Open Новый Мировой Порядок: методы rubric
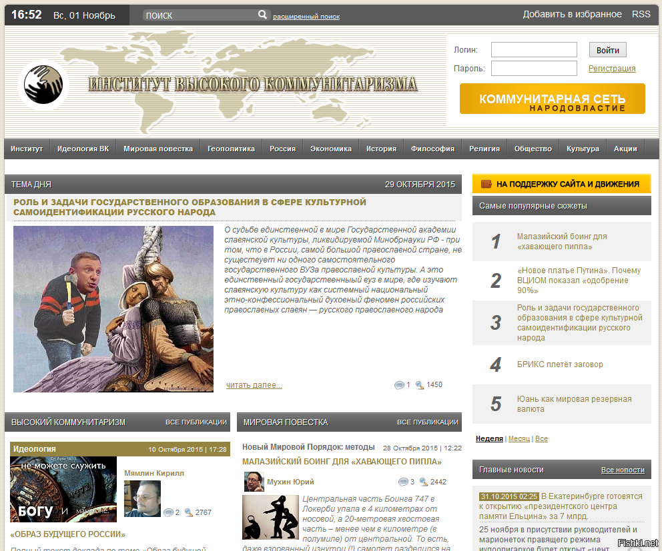662x551 pixels. click(308, 447)
